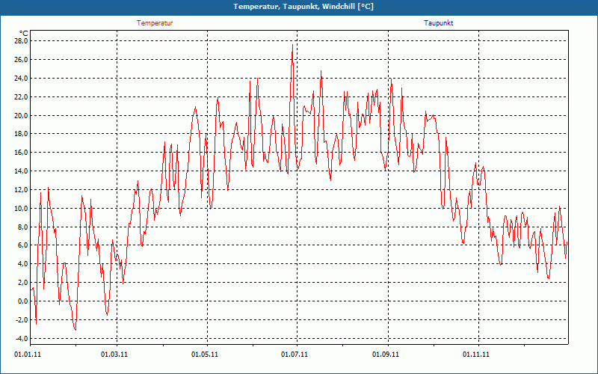Select the 4,0 y-axis label
Image resolution: width=598 pixels, height=374 pixels.
(x=22, y=264)
